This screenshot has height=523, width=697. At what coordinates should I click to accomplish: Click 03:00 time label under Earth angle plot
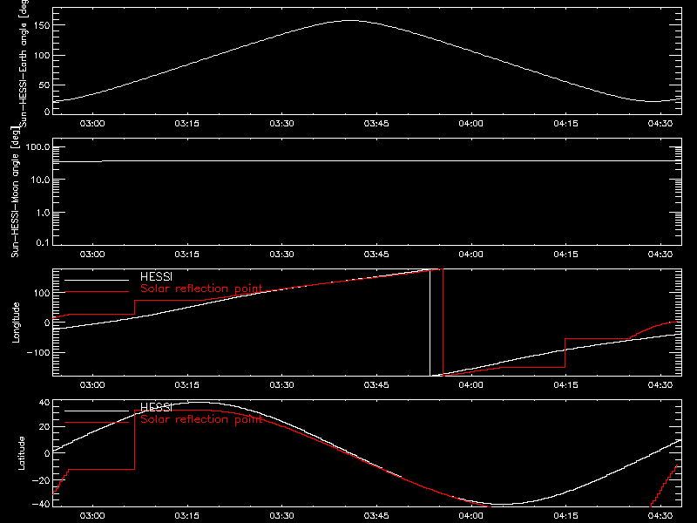(92, 123)
